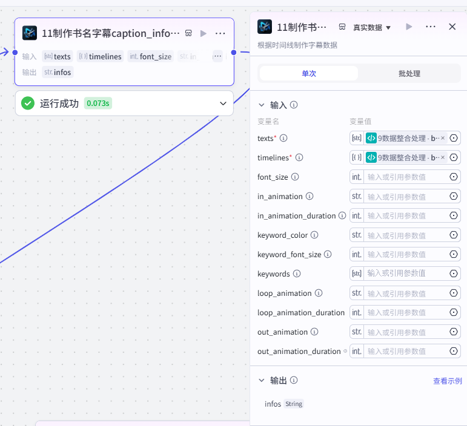This screenshot has height=426, width=467.
Task: Click the info icon beside keyword_color
Action: tap(314, 235)
